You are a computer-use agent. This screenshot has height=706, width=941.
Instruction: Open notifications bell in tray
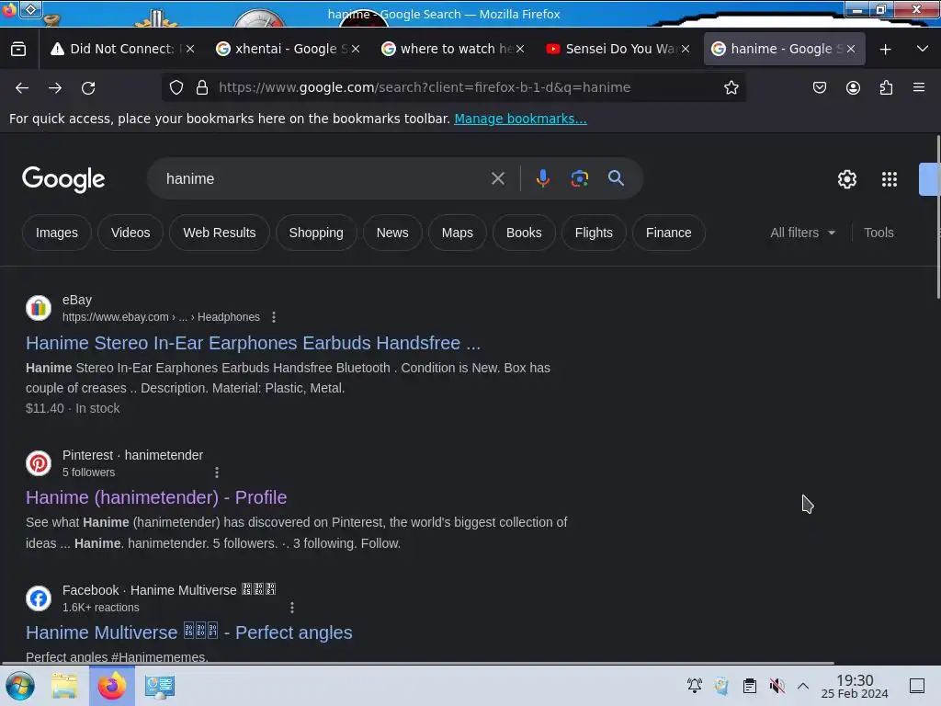tap(695, 686)
